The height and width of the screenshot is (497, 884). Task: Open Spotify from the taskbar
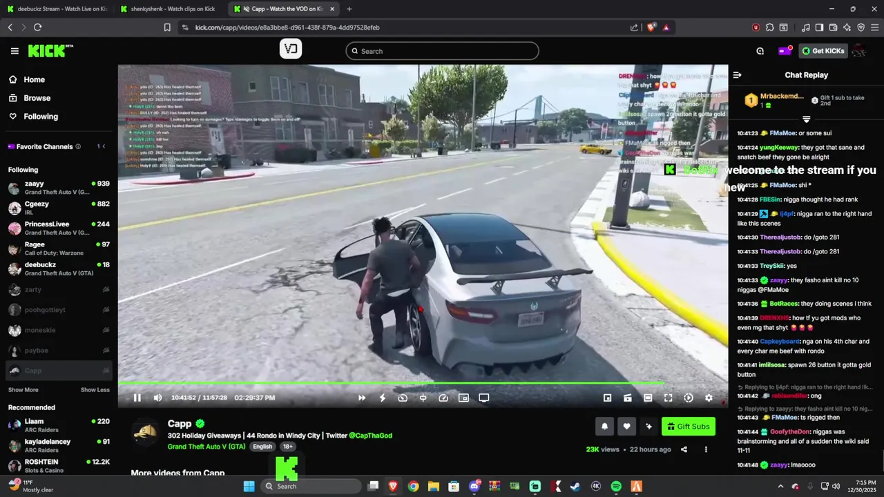616,487
